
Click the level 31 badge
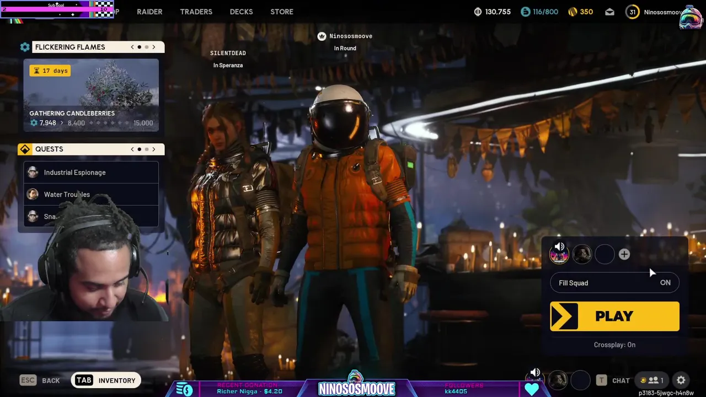click(633, 12)
